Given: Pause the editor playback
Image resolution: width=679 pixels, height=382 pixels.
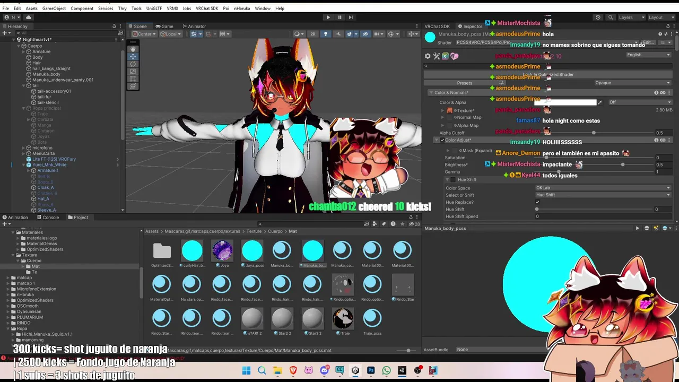Looking at the screenshot, I should click(340, 18).
